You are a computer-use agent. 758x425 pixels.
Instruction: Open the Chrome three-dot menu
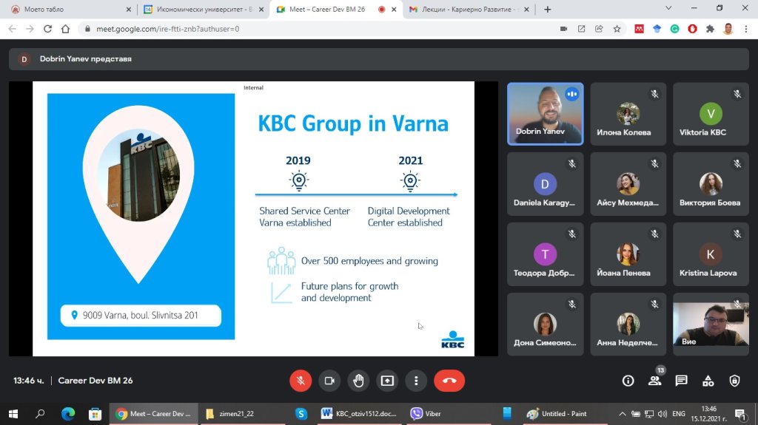coord(745,29)
